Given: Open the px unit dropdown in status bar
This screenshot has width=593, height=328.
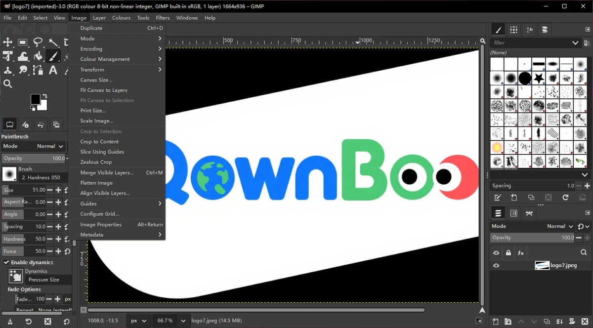Looking at the screenshot, I should [138, 321].
